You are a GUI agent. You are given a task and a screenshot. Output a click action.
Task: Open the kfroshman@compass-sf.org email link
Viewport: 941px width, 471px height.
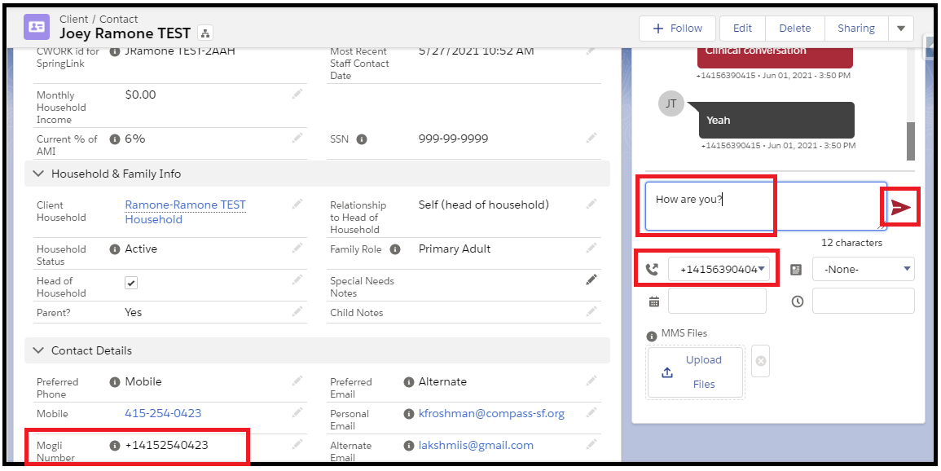pos(491,413)
